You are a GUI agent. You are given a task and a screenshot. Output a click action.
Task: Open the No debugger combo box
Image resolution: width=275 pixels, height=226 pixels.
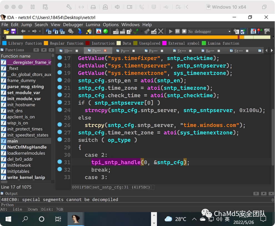coord(209,31)
